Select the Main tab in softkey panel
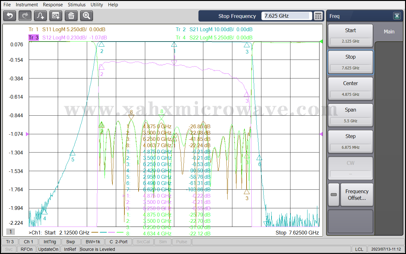The width and height of the screenshot is (406, 254). [389, 32]
